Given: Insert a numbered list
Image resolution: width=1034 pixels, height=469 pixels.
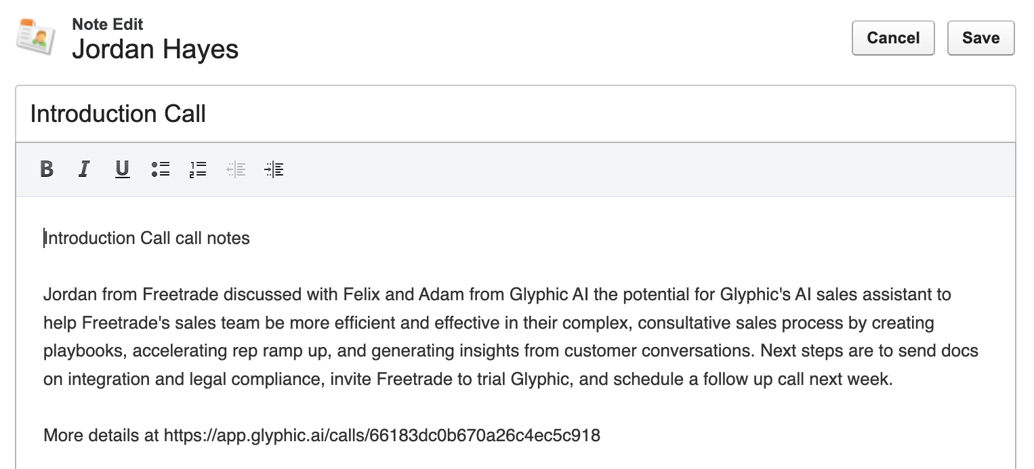Looking at the screenshot, I should pyautogui.click(x=198, y=169).
